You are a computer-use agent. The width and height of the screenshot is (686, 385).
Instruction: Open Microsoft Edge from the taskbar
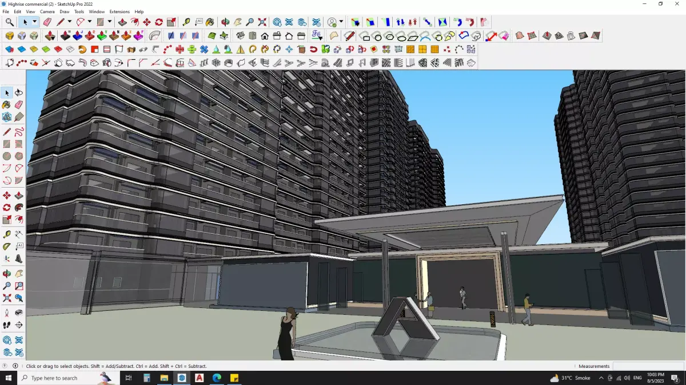point(217,378)
